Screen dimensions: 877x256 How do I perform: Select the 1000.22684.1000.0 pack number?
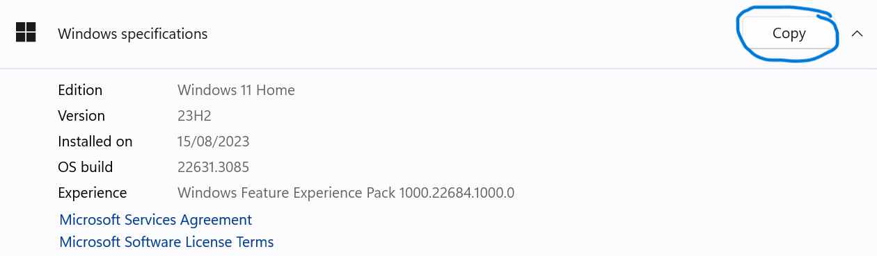pyautogui.click(x=457, y=193)
